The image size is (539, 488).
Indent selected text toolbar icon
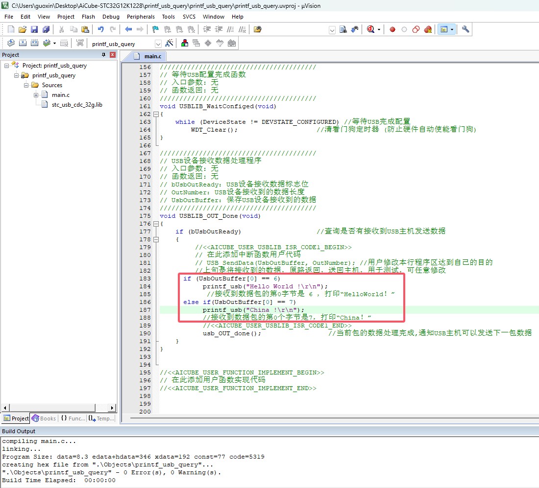207,29
